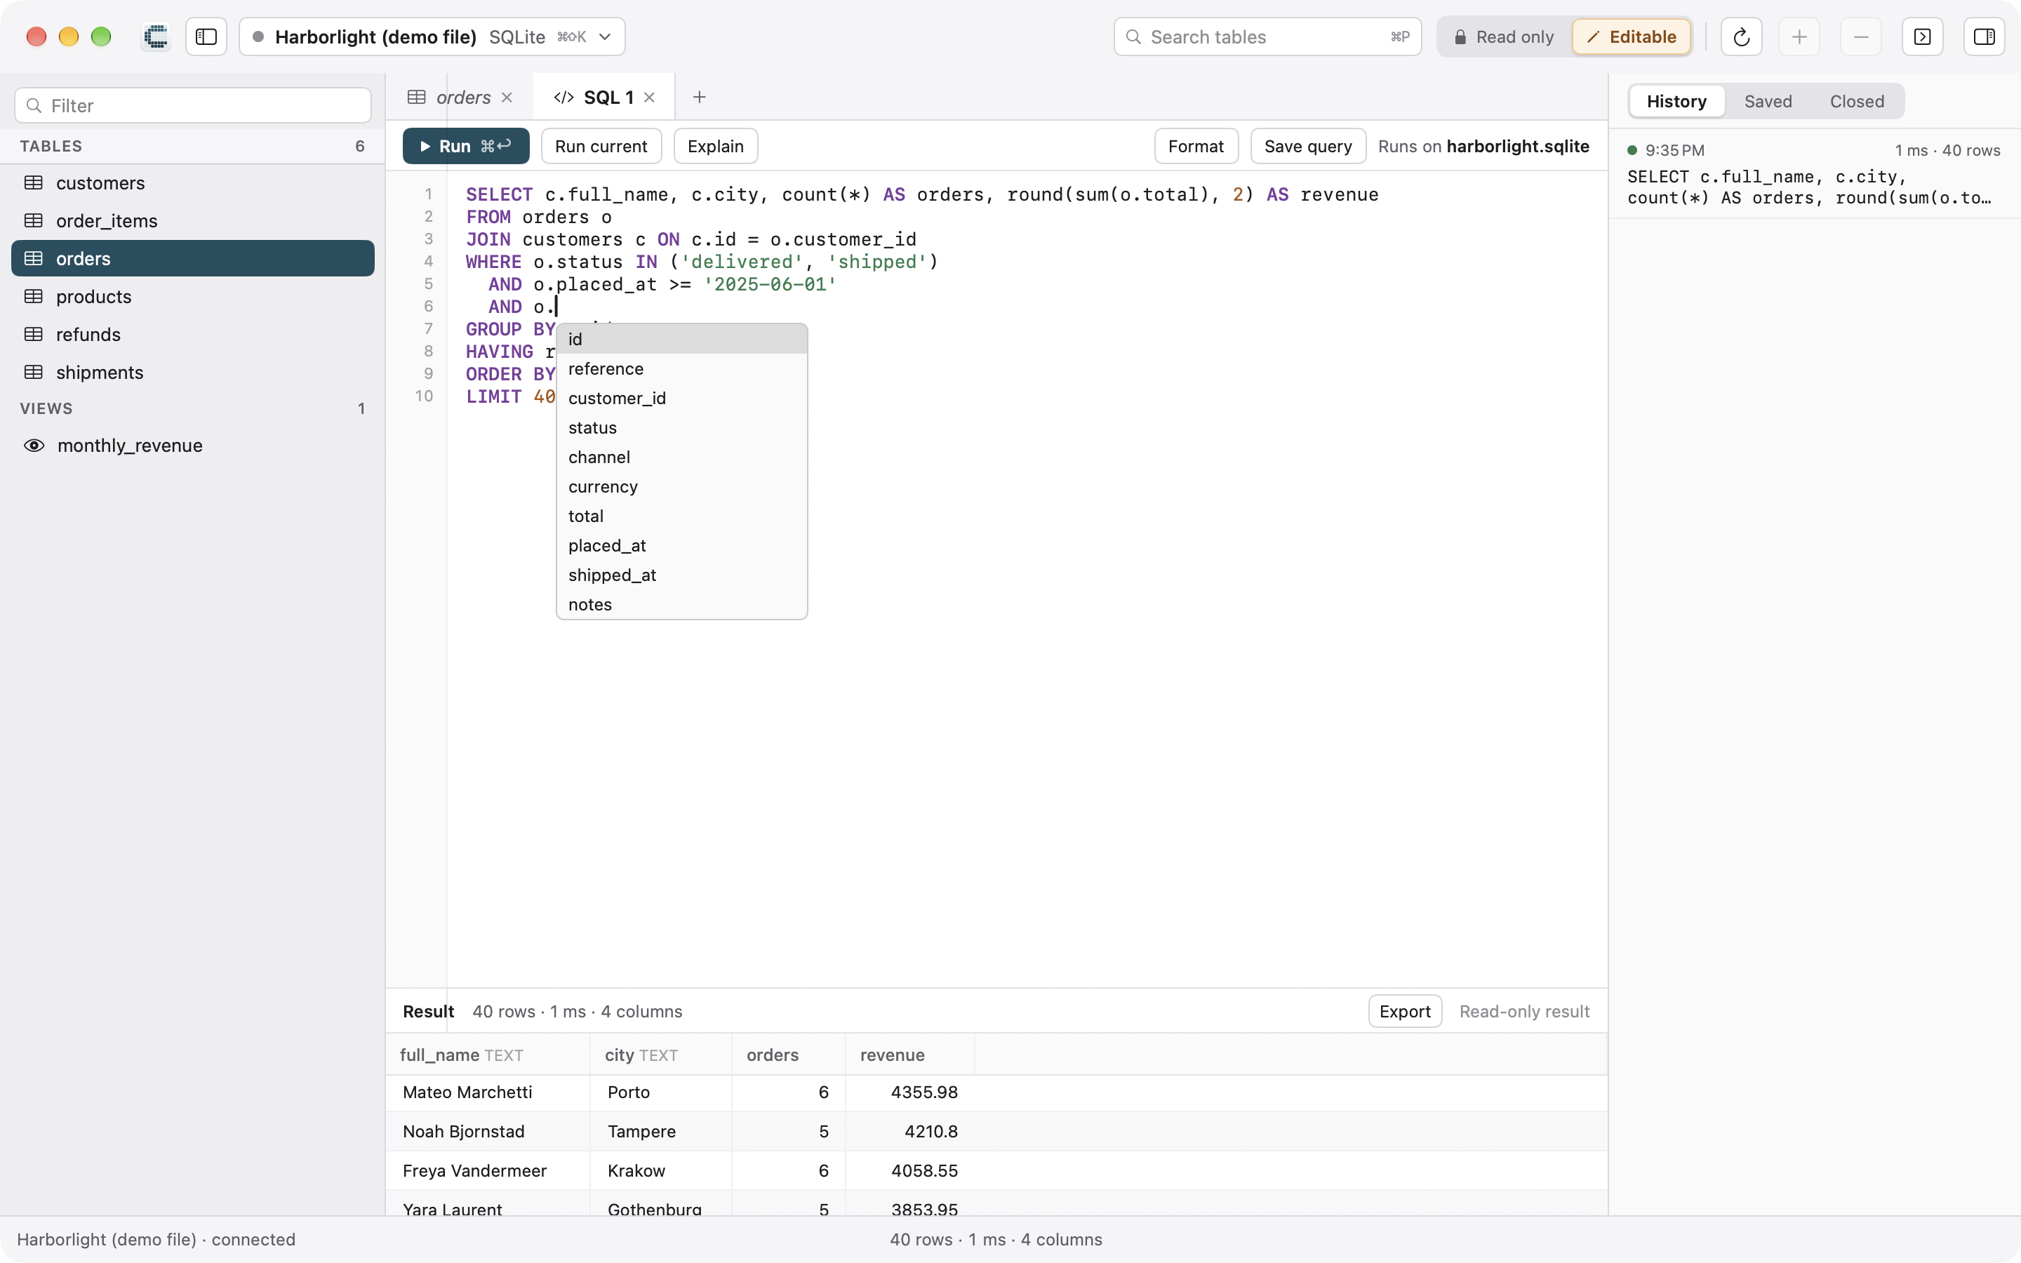Viewport: 2021px width, 1263px height.
Task: Click the Format button
Action: pyautogui.click(x=1196, y=146)
